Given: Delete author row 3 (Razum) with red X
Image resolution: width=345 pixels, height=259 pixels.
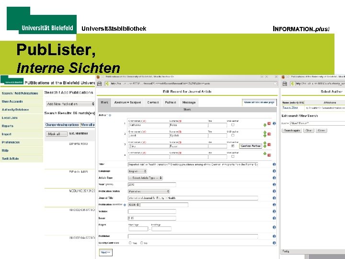Looking at the screenshot, I should (269, 144).
